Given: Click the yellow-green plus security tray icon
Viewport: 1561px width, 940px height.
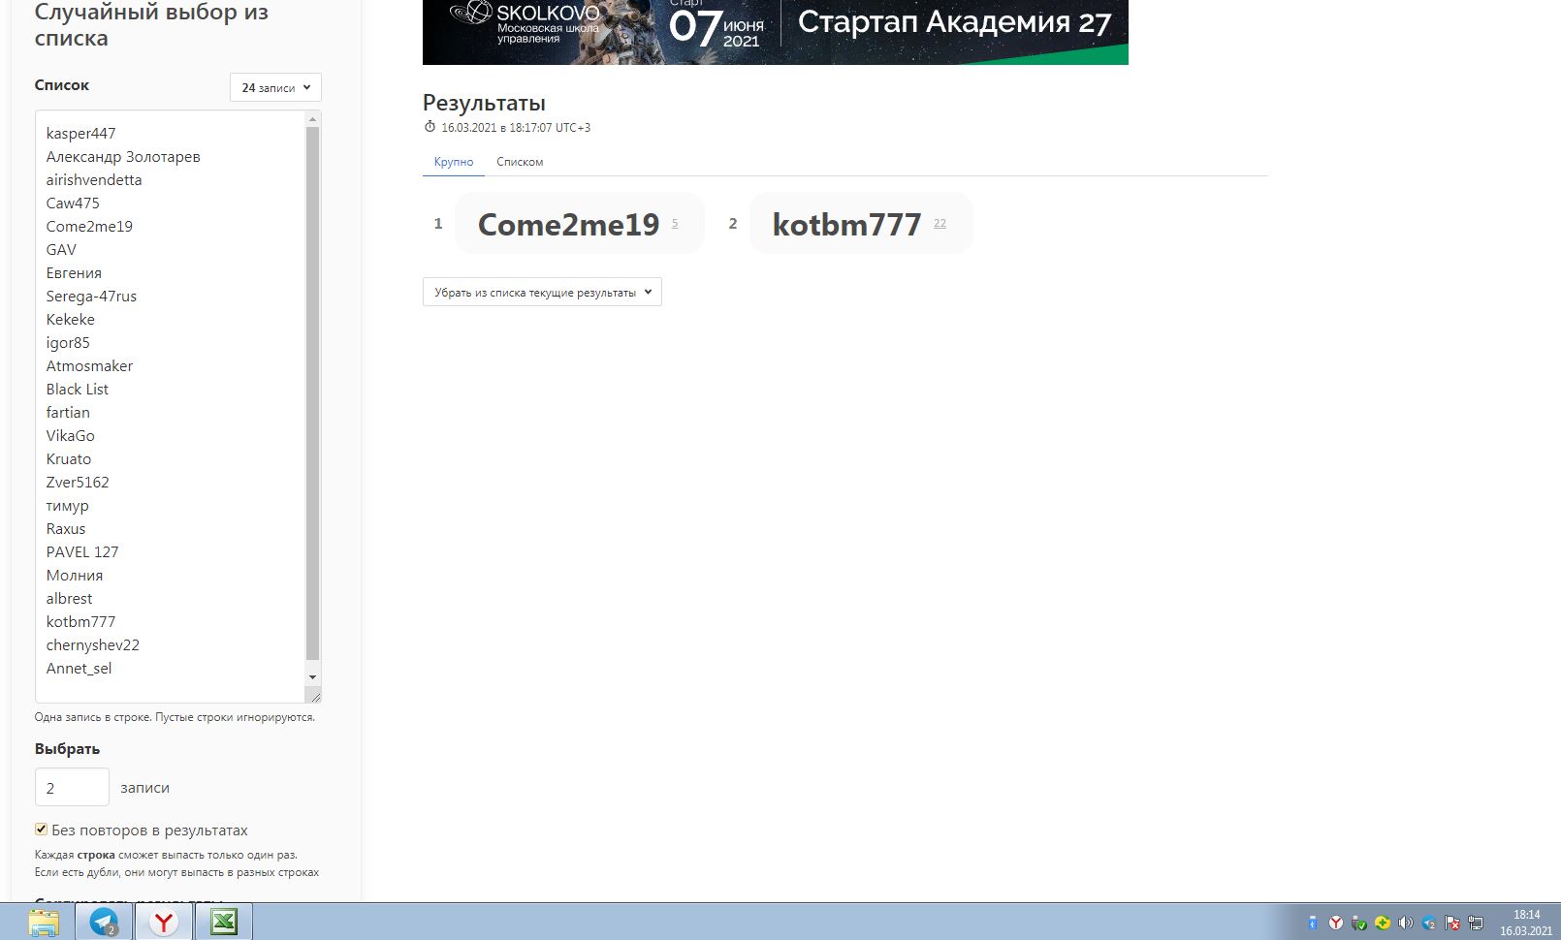Looking at the screenshot, I should 1383,923.
